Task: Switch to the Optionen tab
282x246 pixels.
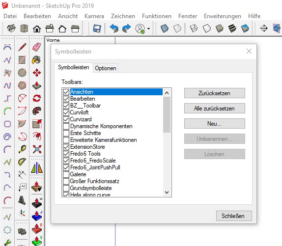Action: coord(106,68)
